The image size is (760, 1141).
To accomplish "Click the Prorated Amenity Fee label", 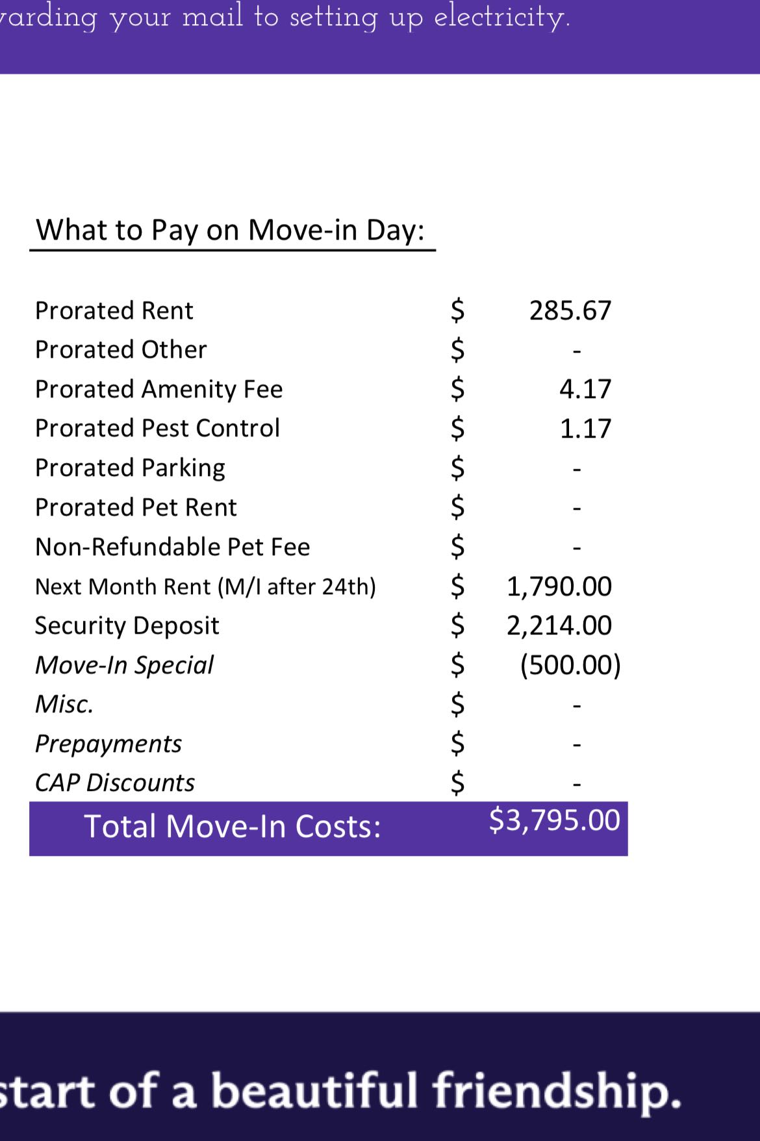I will click(158, 389).
